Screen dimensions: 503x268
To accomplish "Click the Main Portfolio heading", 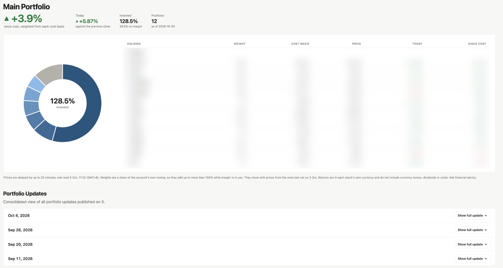I will click(x=26, y=7).
